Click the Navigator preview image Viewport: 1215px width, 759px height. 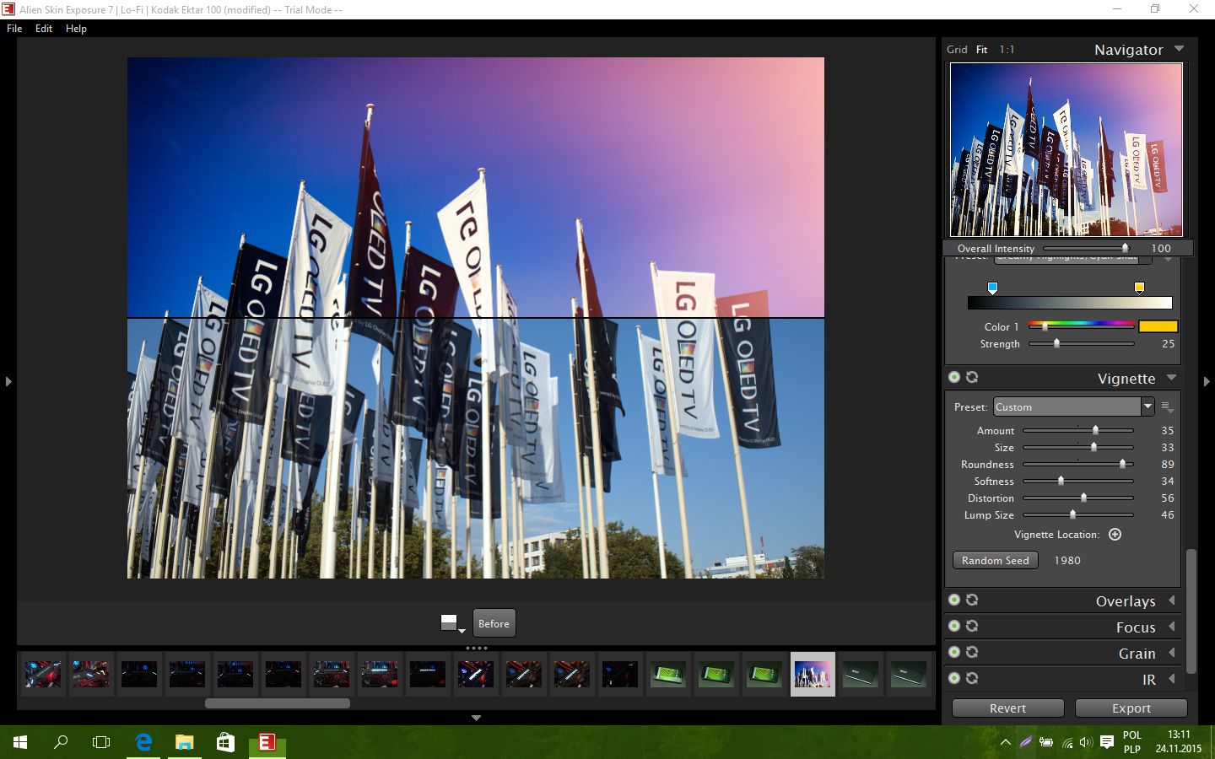1066,149
